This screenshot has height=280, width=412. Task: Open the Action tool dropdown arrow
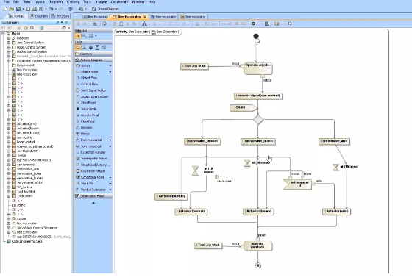[x=110, y=65]
